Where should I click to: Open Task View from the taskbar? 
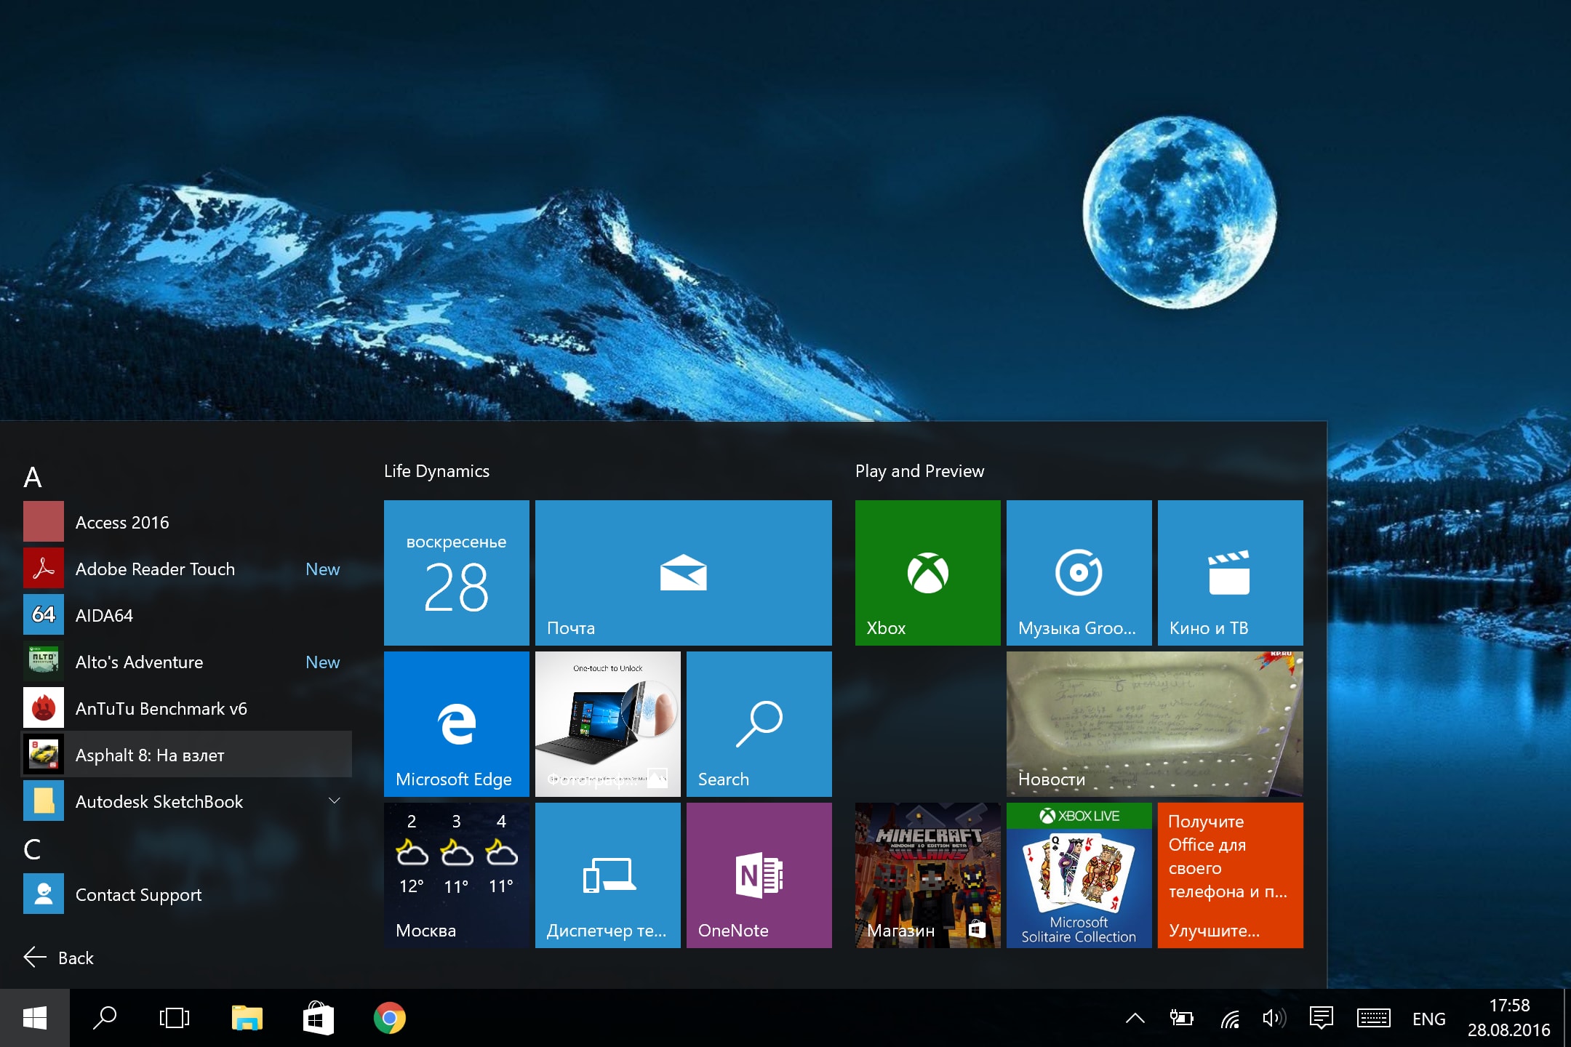tap(175, 1018)
